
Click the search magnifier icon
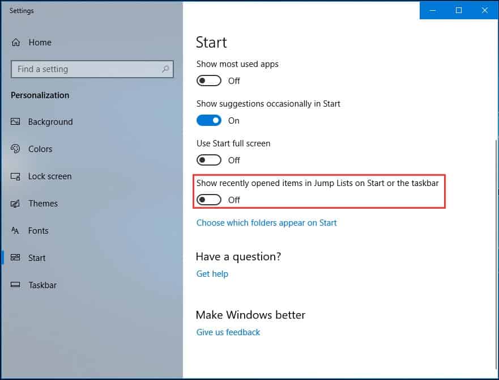(x=165, y=69)
